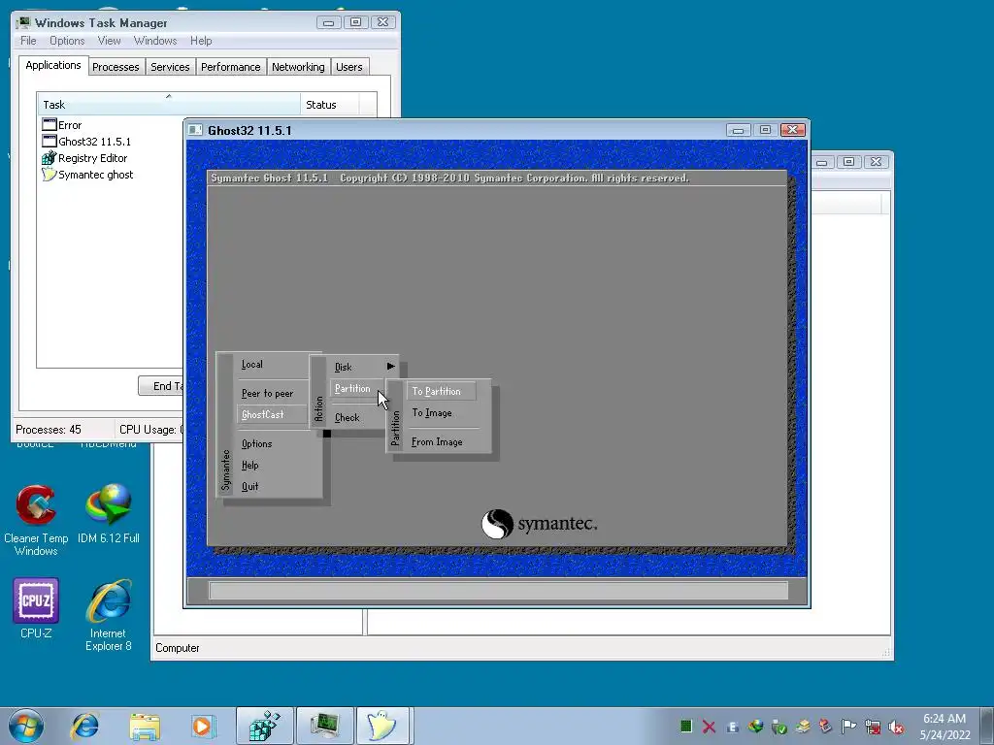Image resolution: width=994 pixels, height=745 pixels.
Task: Open Windows Media Player taskbar icon
Action: coord(203,726)
